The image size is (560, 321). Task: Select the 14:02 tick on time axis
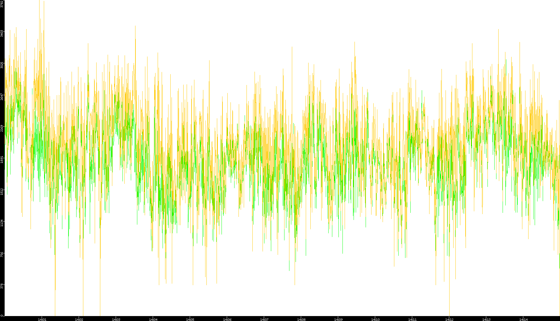pyautogui.click(x=79, y=319)
